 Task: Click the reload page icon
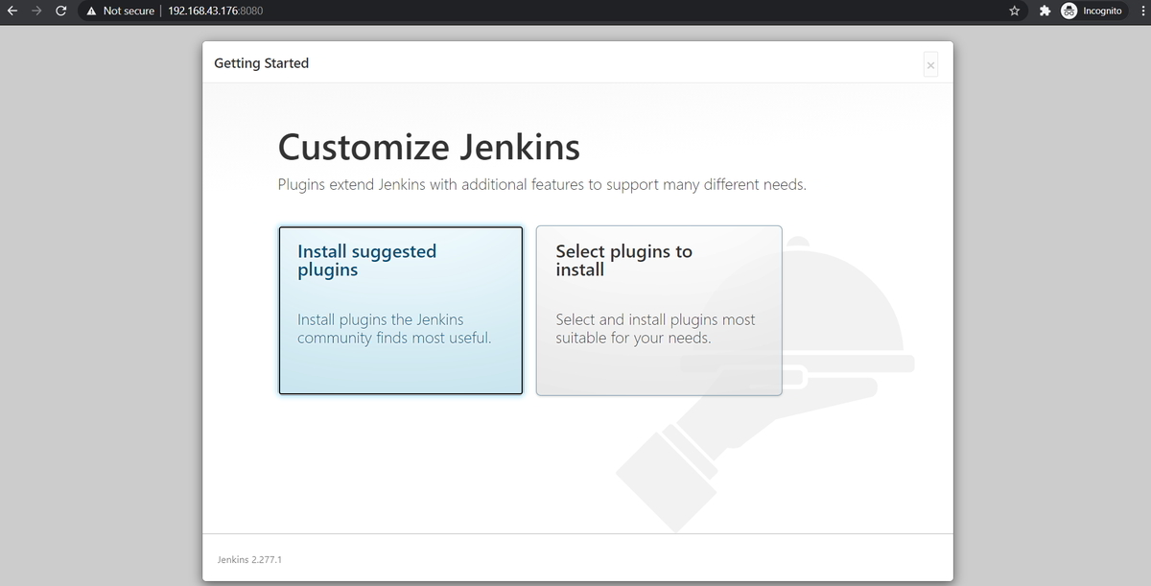60,11
